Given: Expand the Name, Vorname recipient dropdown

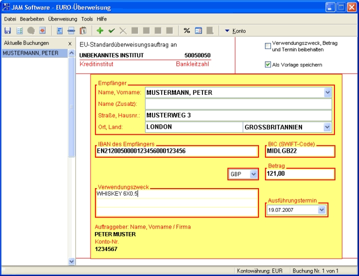Looking at the screenshot, I should pos(327,92).
